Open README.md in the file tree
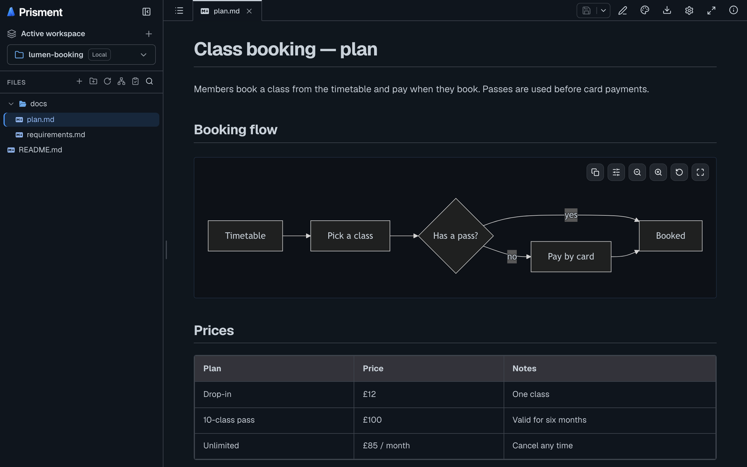The height and width of the screenshot is (467, 747). 81,150
